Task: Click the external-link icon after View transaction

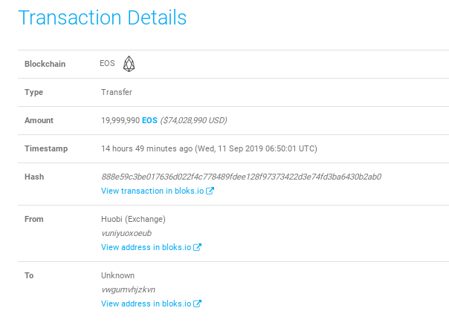Action: click(210, 191)
